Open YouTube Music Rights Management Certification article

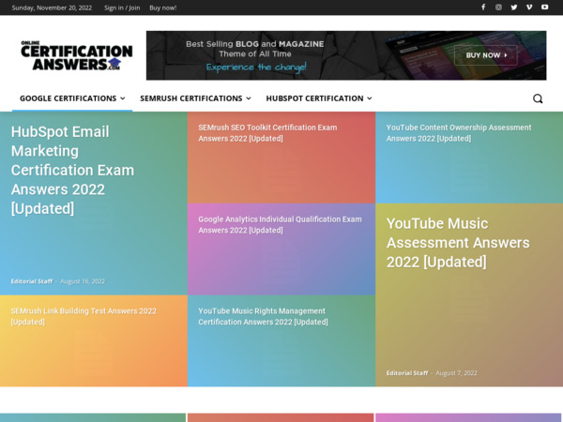coord(263,316)
